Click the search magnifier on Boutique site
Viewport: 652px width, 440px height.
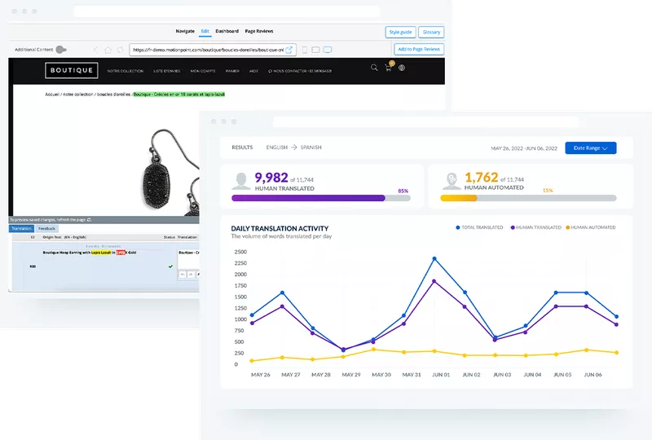pyautogui.click(x=374, y=68)
